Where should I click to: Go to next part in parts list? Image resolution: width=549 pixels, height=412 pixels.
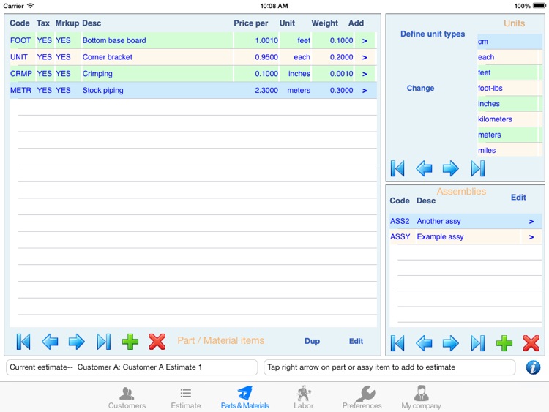pos(76,341)
